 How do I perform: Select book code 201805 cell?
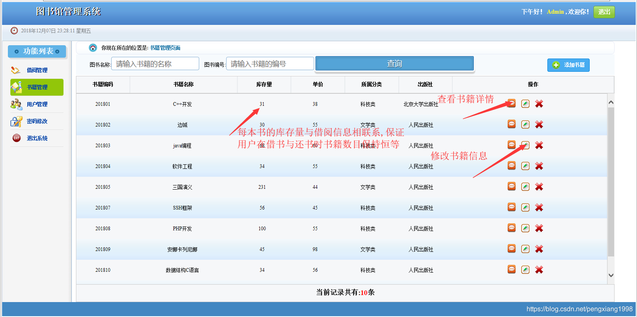pyautogui.click(x=103, y=187)
